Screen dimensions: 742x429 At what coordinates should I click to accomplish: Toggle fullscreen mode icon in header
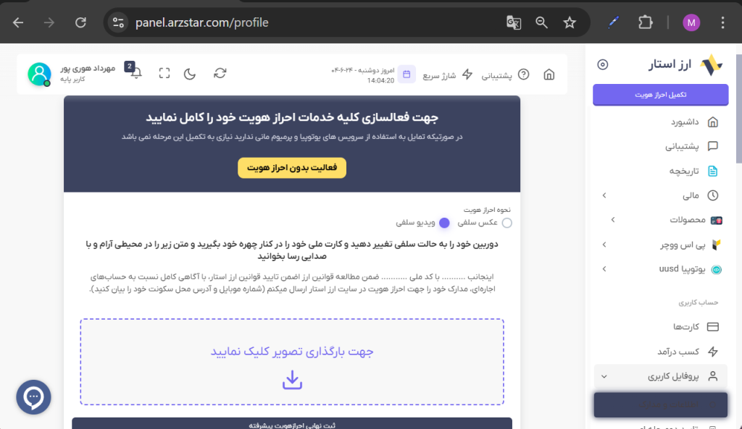tap(164, 73)
